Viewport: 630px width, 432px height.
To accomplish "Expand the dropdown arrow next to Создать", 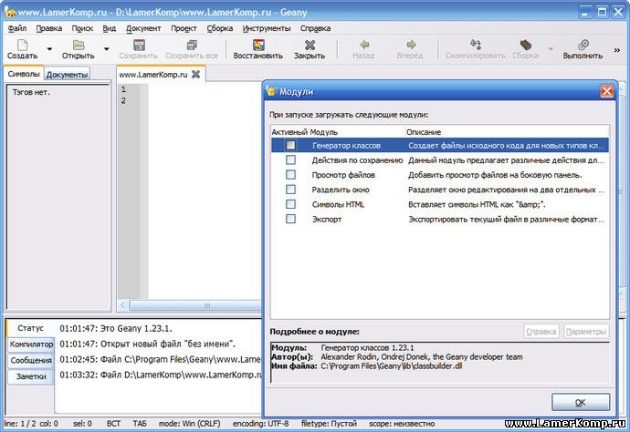I will pyautogui.click(x=48, y=49).
